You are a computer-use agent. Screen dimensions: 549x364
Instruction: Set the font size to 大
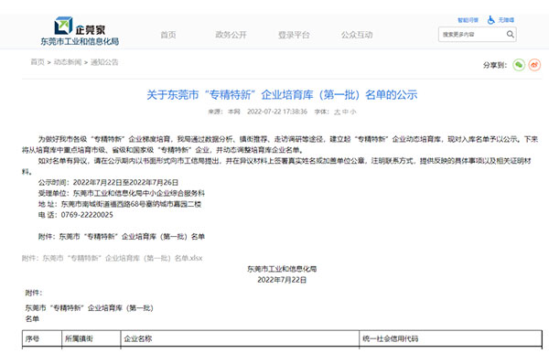(337, 112)
